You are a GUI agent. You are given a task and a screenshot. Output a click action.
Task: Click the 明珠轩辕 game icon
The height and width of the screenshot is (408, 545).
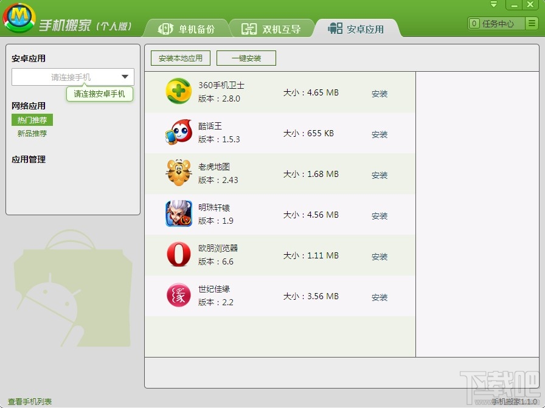point(179,213)
